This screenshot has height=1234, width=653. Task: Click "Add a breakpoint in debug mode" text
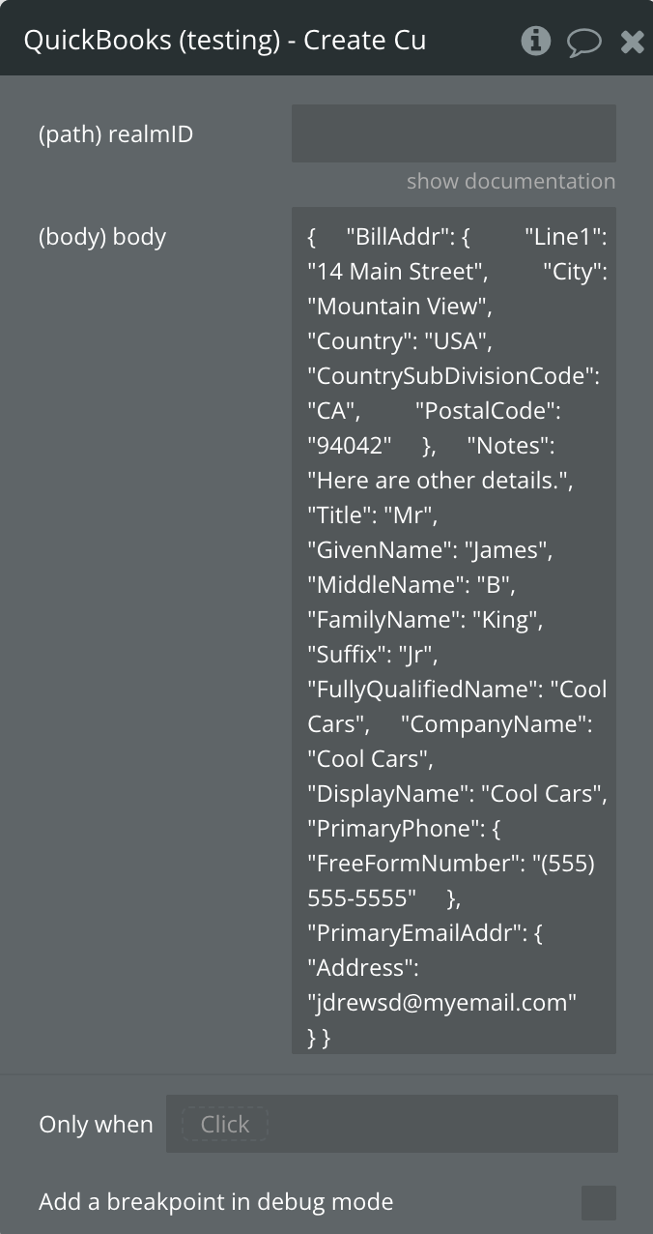click(215, 1203)
